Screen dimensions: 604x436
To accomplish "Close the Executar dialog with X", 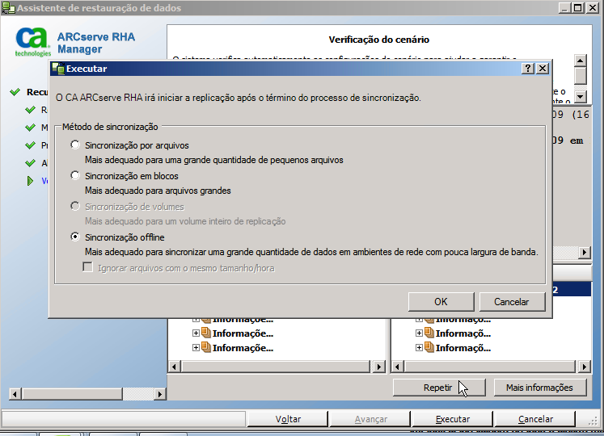I will coord(543,69).
